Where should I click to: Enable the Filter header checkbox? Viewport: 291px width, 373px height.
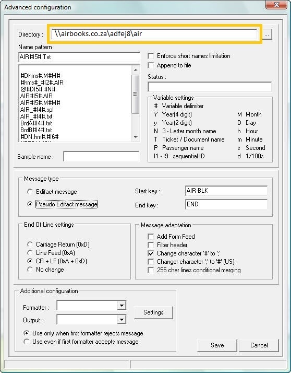[x=151, y=245]
